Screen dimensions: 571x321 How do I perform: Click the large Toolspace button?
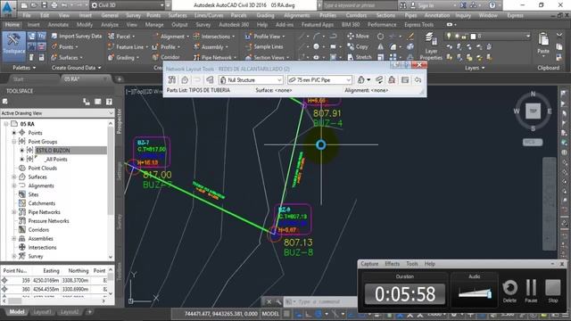(14, 46)
